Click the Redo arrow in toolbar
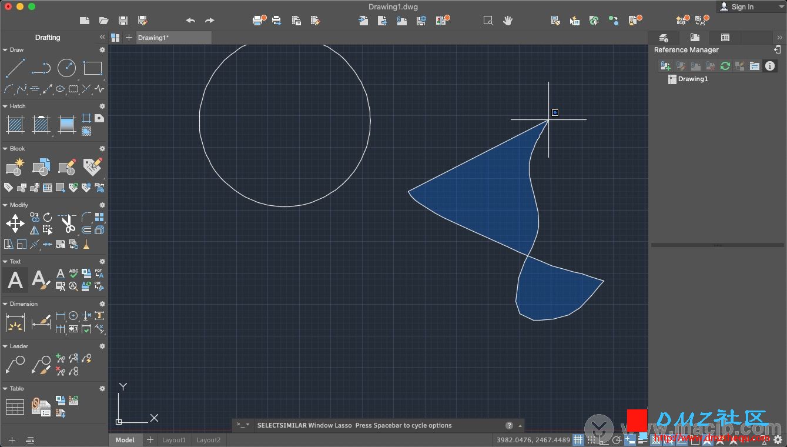787x447 pixels. pos(210,21)
